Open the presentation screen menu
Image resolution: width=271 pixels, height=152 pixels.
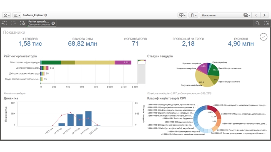pos(182,15)
